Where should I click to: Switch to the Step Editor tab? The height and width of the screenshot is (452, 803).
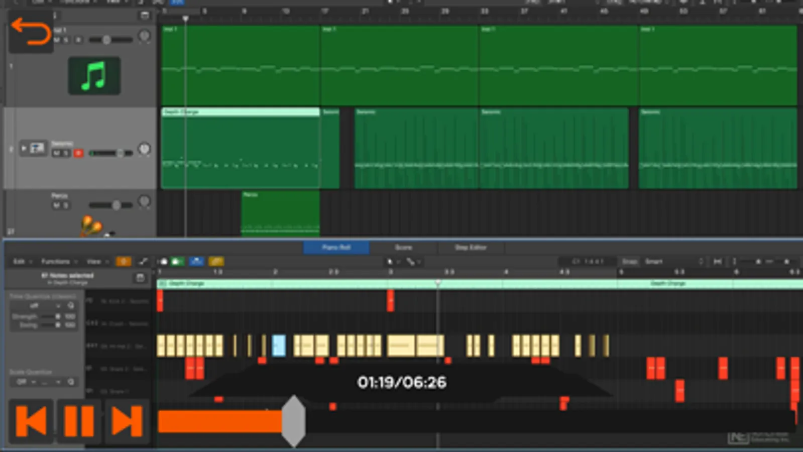[471, 247]
